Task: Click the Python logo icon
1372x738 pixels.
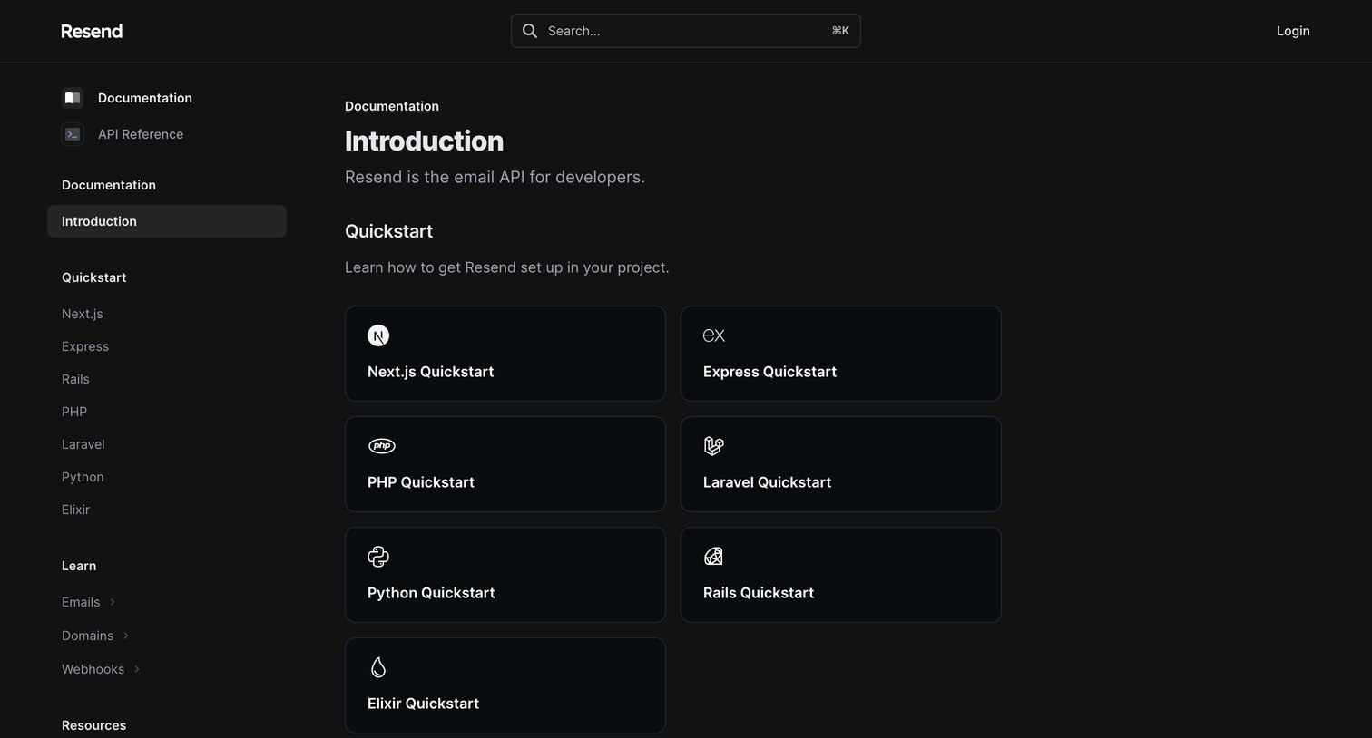Action: click(378, 557)
